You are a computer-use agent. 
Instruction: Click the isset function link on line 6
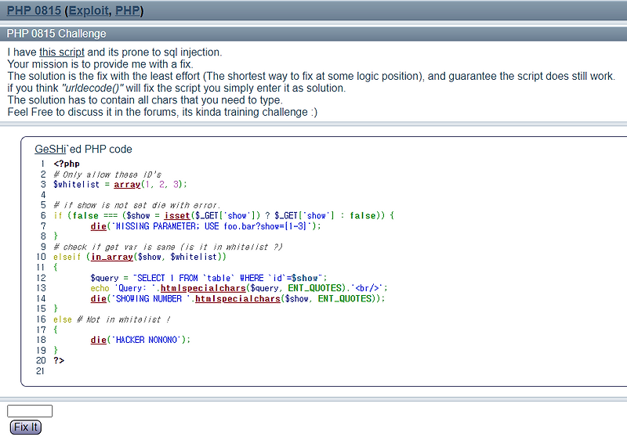[177, 215]
